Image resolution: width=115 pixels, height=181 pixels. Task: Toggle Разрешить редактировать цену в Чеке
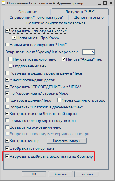tap(7, 73)
